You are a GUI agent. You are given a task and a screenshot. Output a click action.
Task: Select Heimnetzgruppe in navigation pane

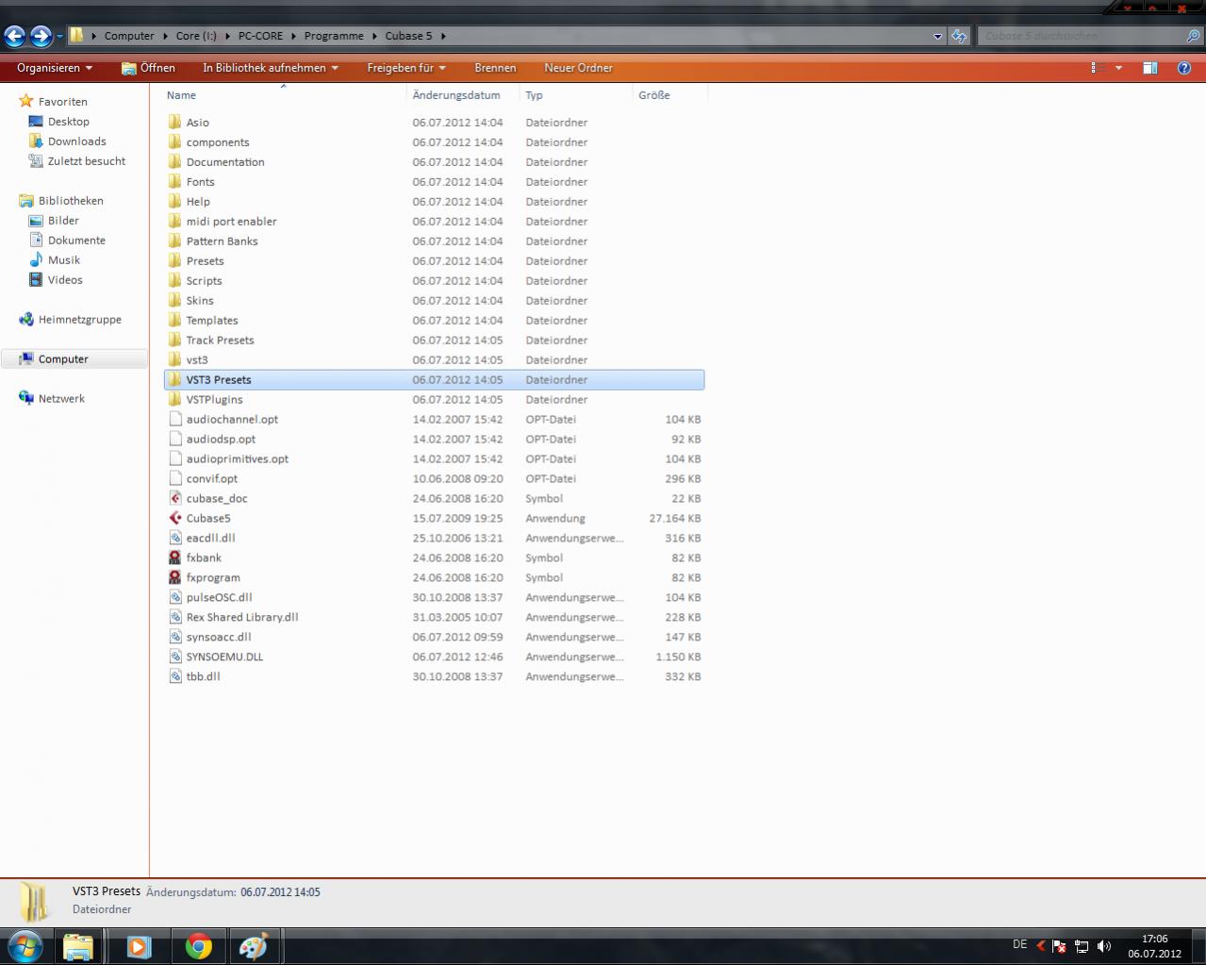coord(80,320)
